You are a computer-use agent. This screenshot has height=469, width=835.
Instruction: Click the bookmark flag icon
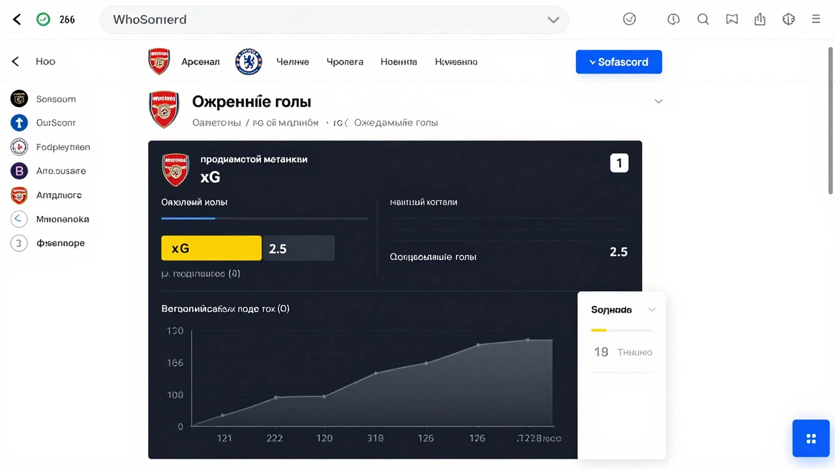pyautogui.click(x=732, y=20)
